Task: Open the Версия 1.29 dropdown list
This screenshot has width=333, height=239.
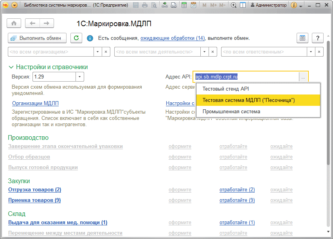Action: tap(80, 77)
